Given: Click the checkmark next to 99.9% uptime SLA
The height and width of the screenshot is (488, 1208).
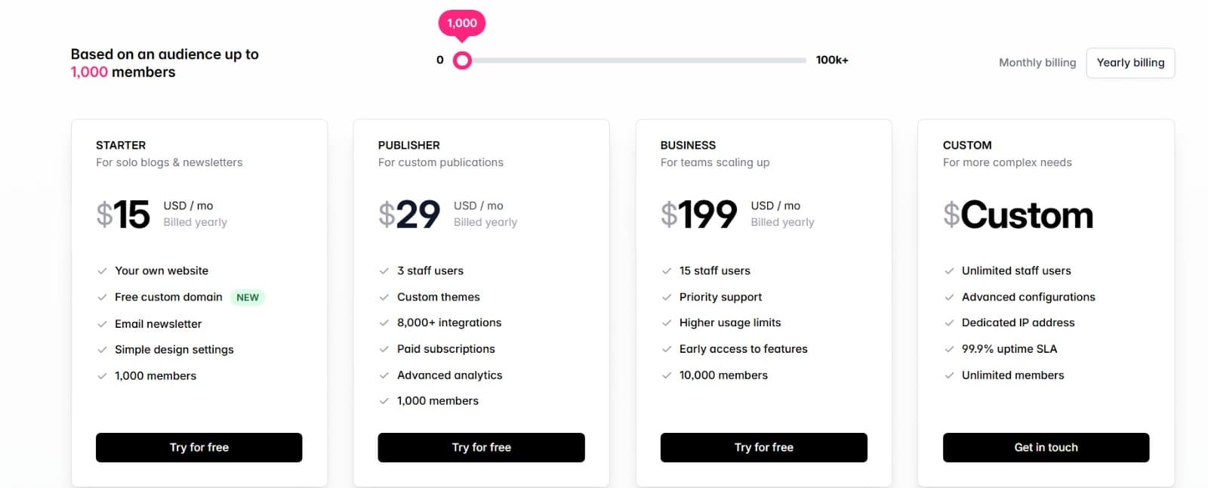Looking at the screenshot, I should click(948, 348).
